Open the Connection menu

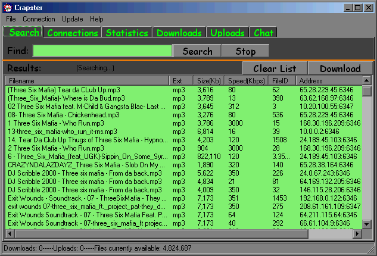[39, 19]
